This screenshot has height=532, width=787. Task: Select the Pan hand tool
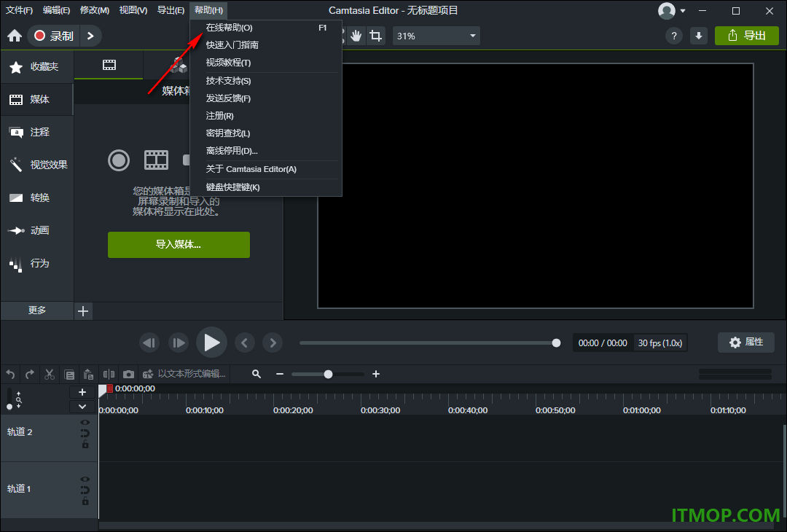coord(356,36)
